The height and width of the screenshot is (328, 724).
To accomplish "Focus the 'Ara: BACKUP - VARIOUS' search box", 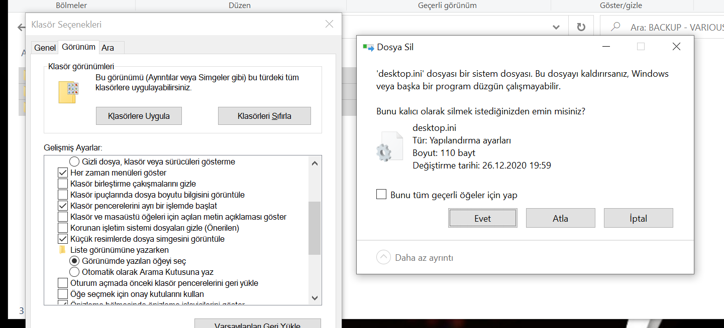I will 662,27.
